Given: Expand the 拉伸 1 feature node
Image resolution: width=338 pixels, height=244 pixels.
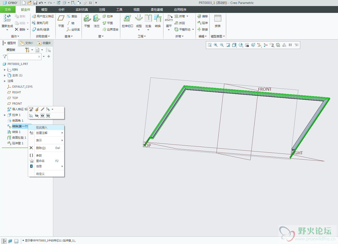Looking at the screenshot, I should 5,115.
